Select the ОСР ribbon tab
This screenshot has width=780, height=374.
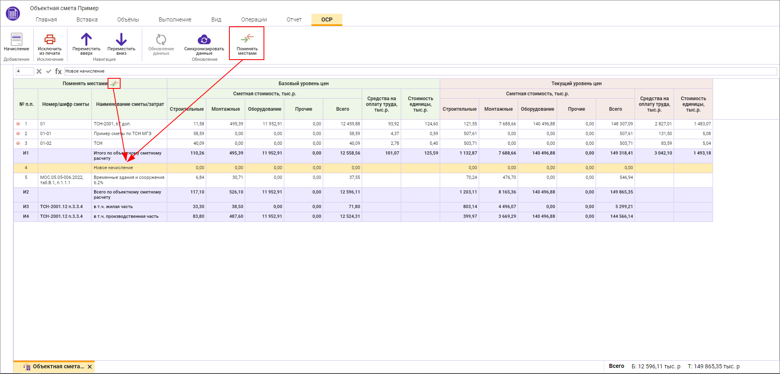click(327, 19)
